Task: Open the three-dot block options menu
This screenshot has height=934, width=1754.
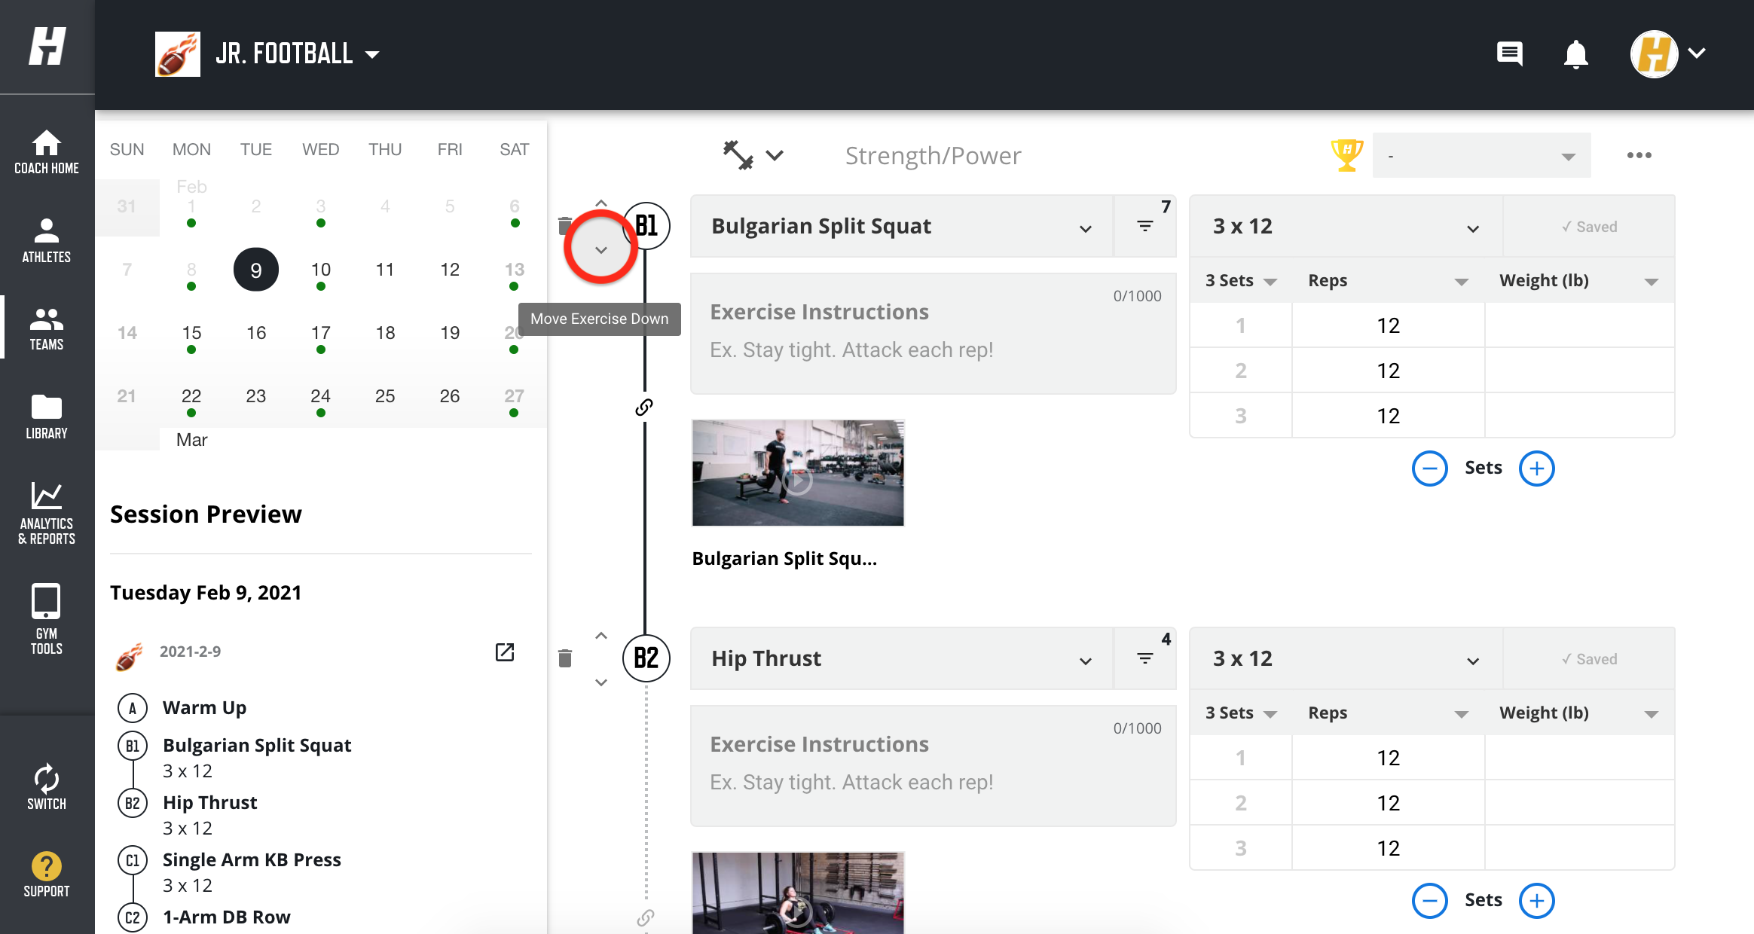Action: point(1639,155)
